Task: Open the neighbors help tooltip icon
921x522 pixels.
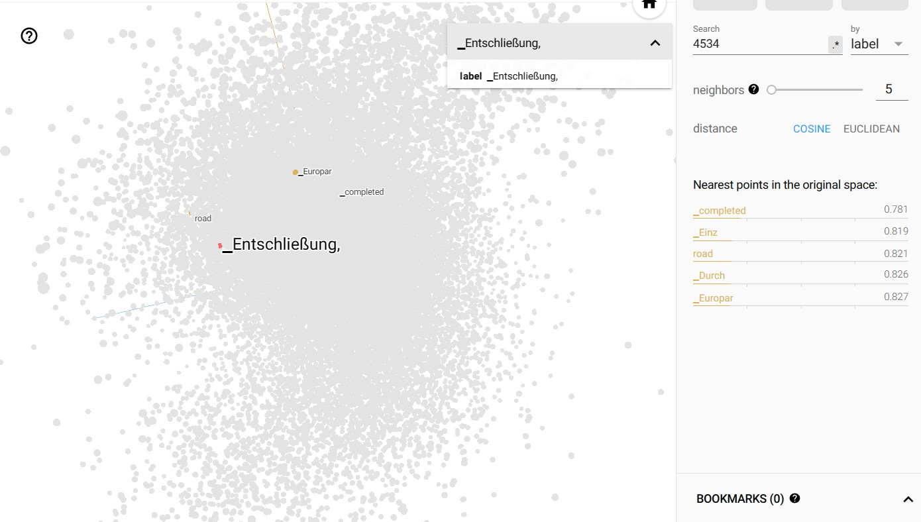Action: point(753,89)
